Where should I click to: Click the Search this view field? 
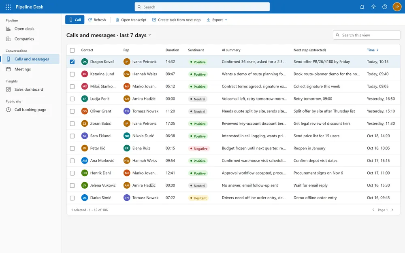pyautogui.click(x=367, y=35)
